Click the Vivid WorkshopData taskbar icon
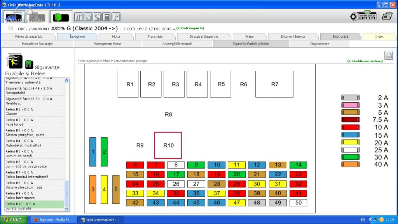This screenshot has height=224, width=398. (83, 220)
